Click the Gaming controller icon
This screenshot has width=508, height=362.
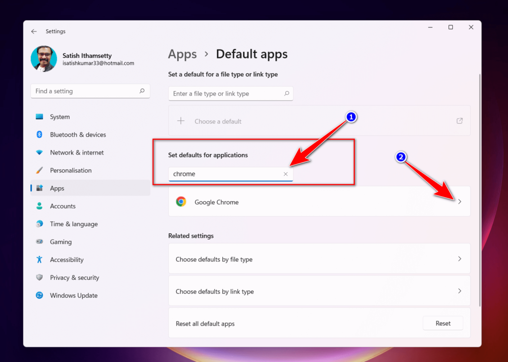point(40,242)
